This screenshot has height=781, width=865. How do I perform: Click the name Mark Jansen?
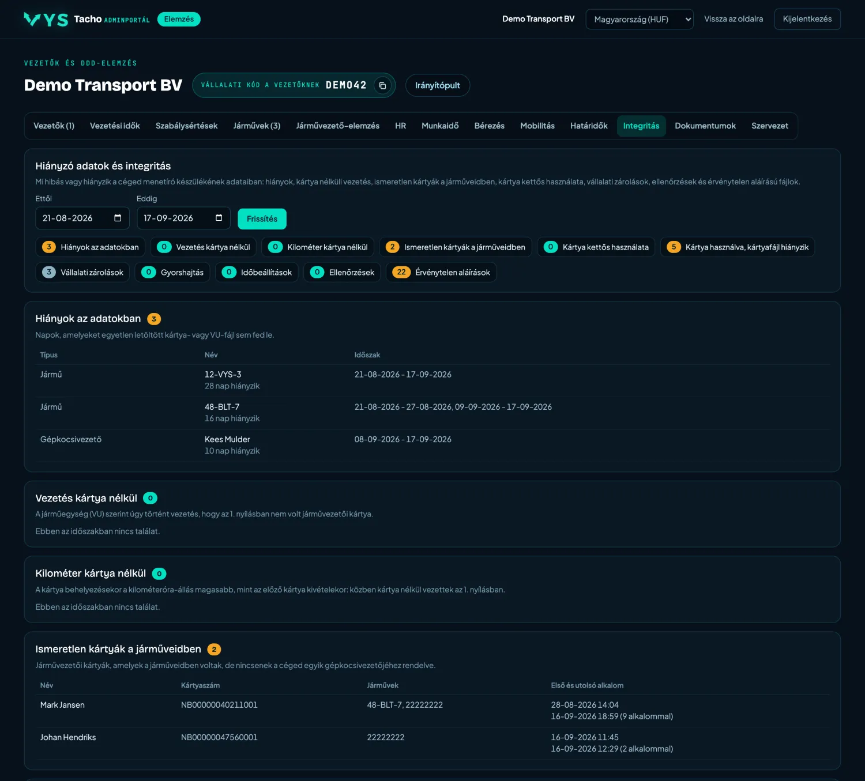pyautogui.click(x=62, y=705)
